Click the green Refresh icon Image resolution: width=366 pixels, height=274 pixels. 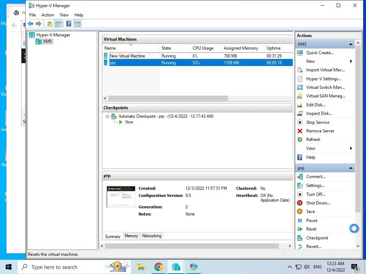click(300, 139)
